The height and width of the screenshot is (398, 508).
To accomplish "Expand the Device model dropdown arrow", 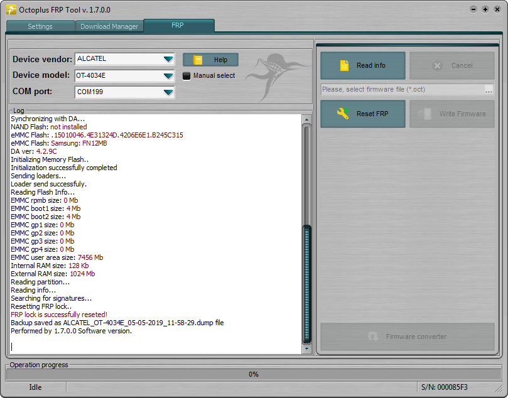I will click(x=168, y=76).
